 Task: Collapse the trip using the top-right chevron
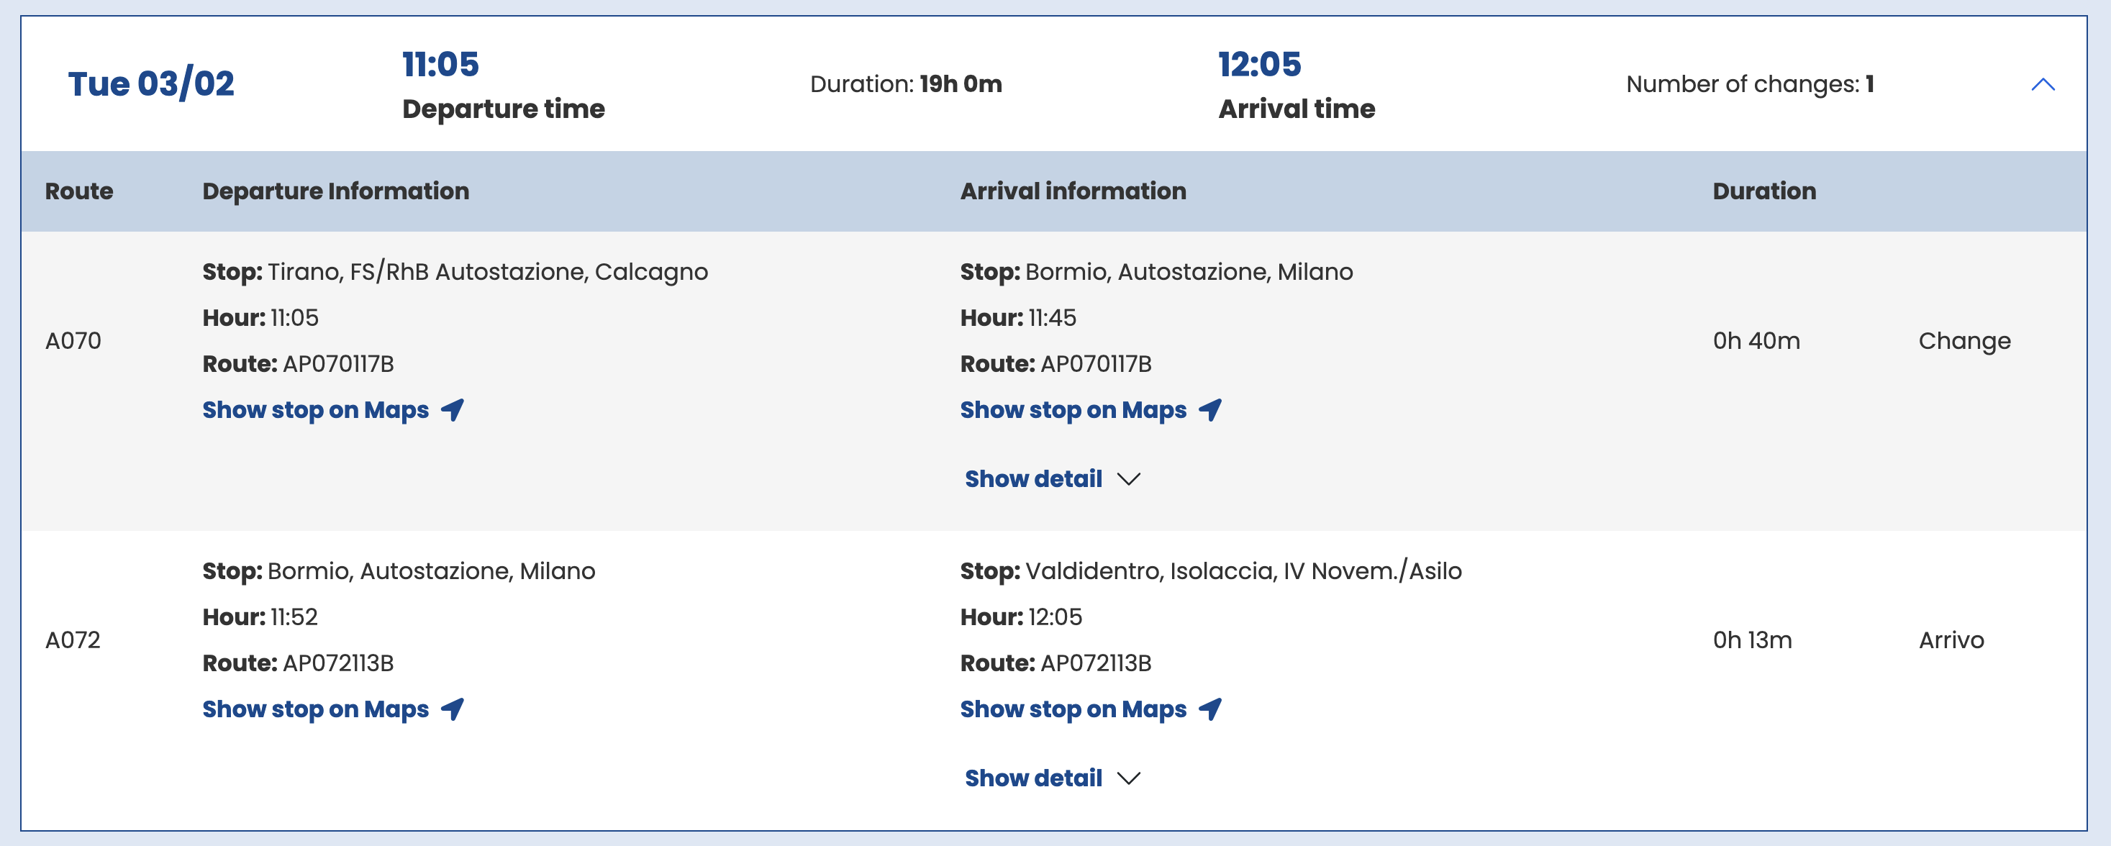click(2042, 84)
